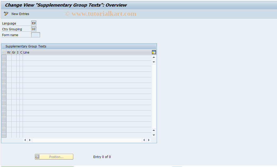277x167 pixels.
Task: Click the W. column header
Action: coord(9,52)
